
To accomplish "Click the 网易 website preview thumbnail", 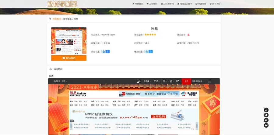I will [68, 40].
